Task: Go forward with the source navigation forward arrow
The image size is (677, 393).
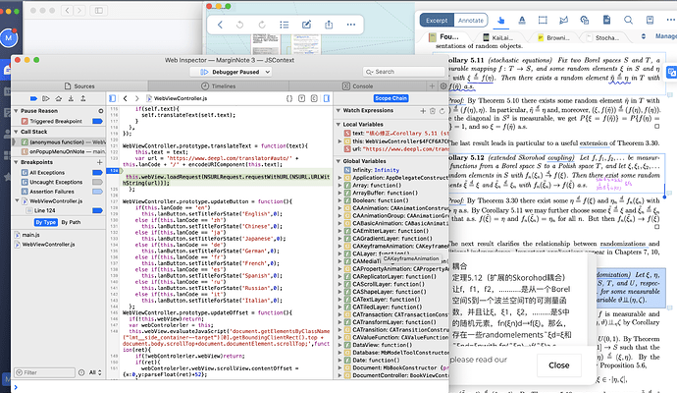Action: coord(136,98)
